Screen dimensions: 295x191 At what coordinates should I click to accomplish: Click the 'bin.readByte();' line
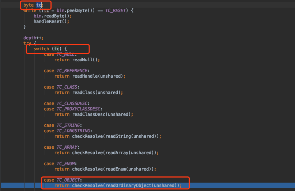click(53, 16)
